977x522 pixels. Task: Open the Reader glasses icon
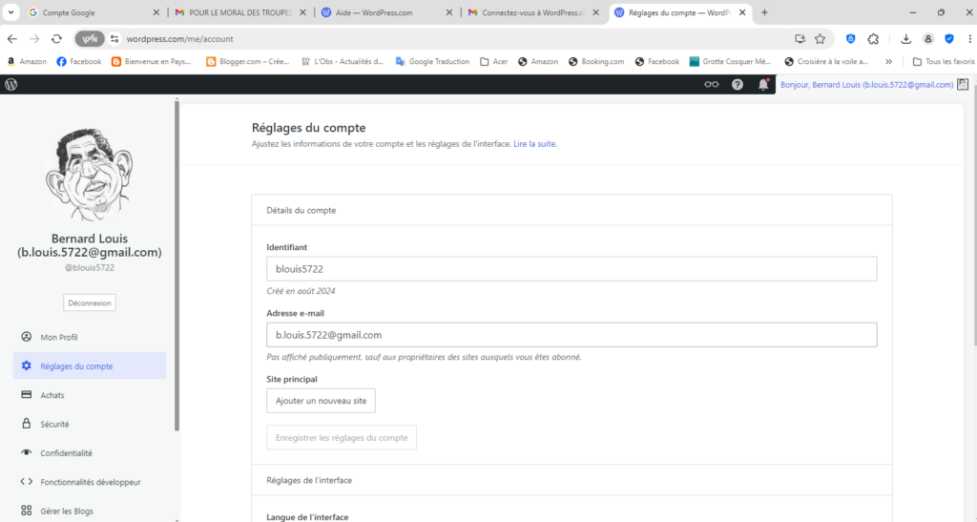pyautogui.click(x=711, y=85)
